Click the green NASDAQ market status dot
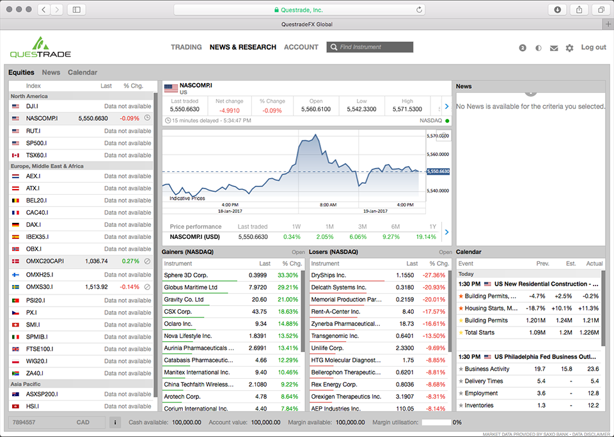 (x=447, y=121)
